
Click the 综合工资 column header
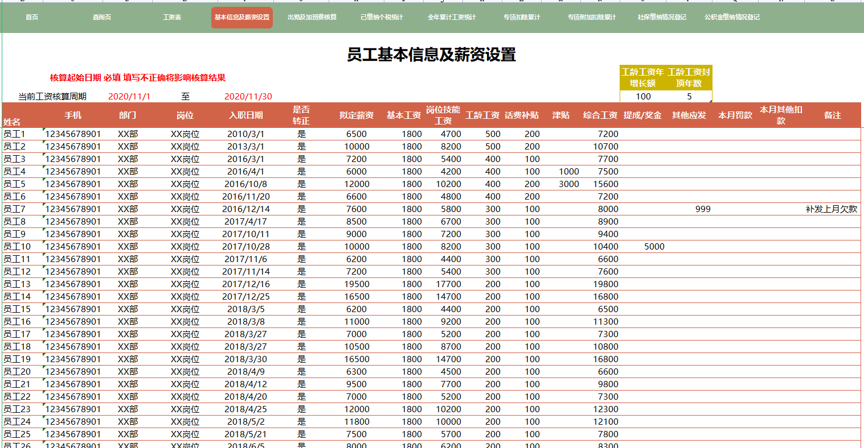pyautogui.click(x=600, y=115)
